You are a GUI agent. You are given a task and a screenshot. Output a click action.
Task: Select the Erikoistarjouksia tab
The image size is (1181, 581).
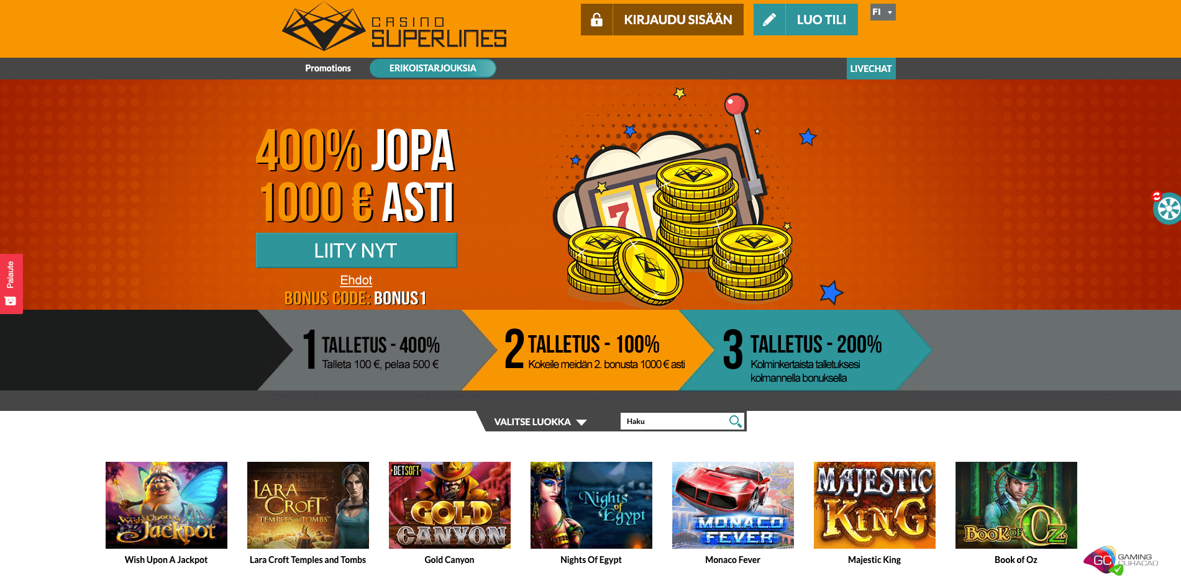[x=433, y=68]
